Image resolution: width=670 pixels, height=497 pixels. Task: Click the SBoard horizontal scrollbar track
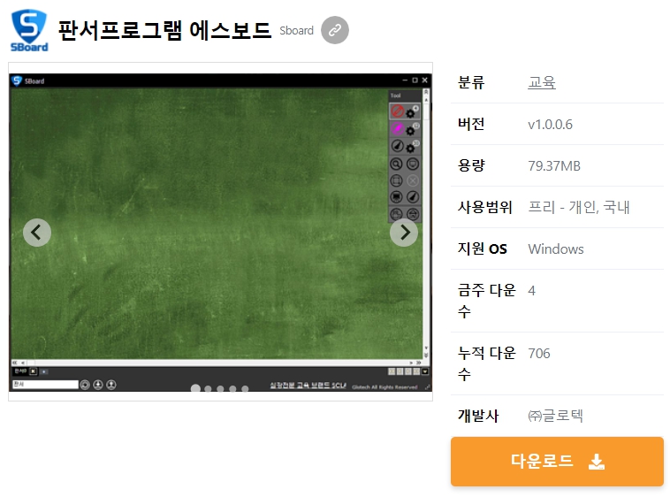click(x=217, y=363)
